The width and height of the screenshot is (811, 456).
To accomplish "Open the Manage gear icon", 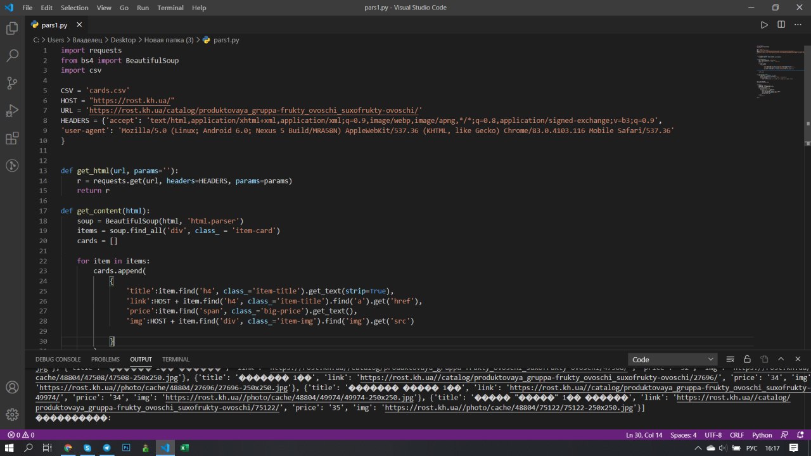I will (12, 415).
